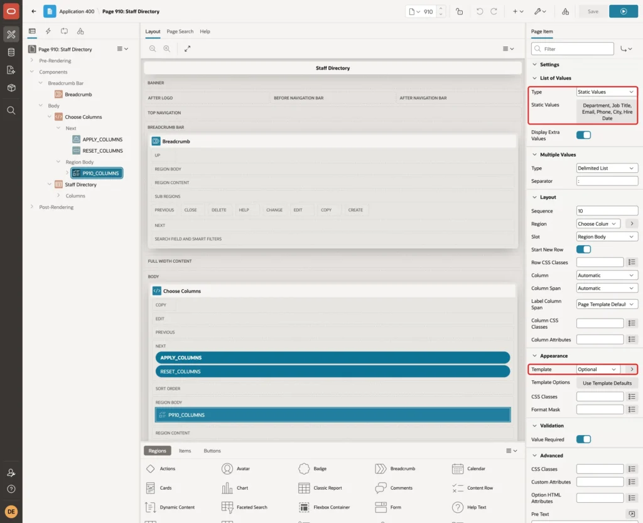Open the administration user icon
The height and width of the screenshot is (523, 643).
pyautogui.click(x=11, y=473)
